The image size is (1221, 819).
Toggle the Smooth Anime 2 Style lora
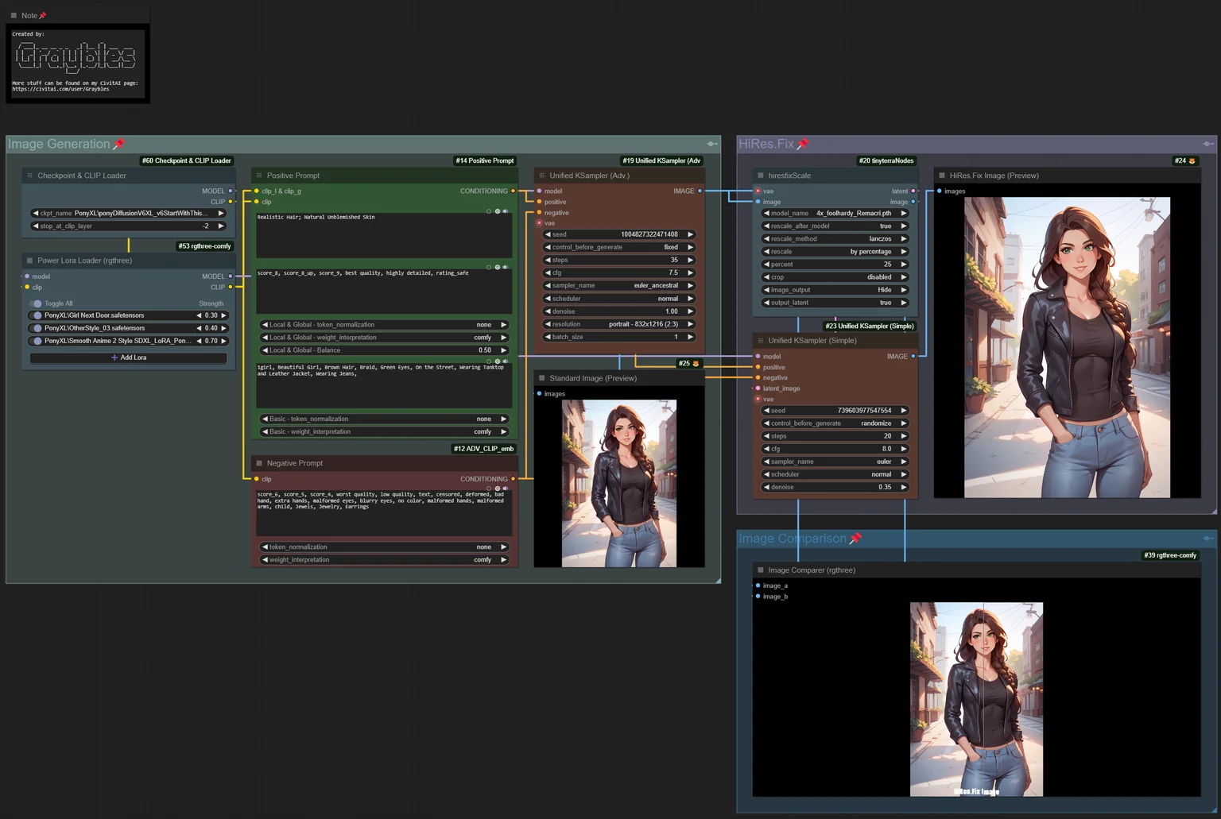(36, 341)
